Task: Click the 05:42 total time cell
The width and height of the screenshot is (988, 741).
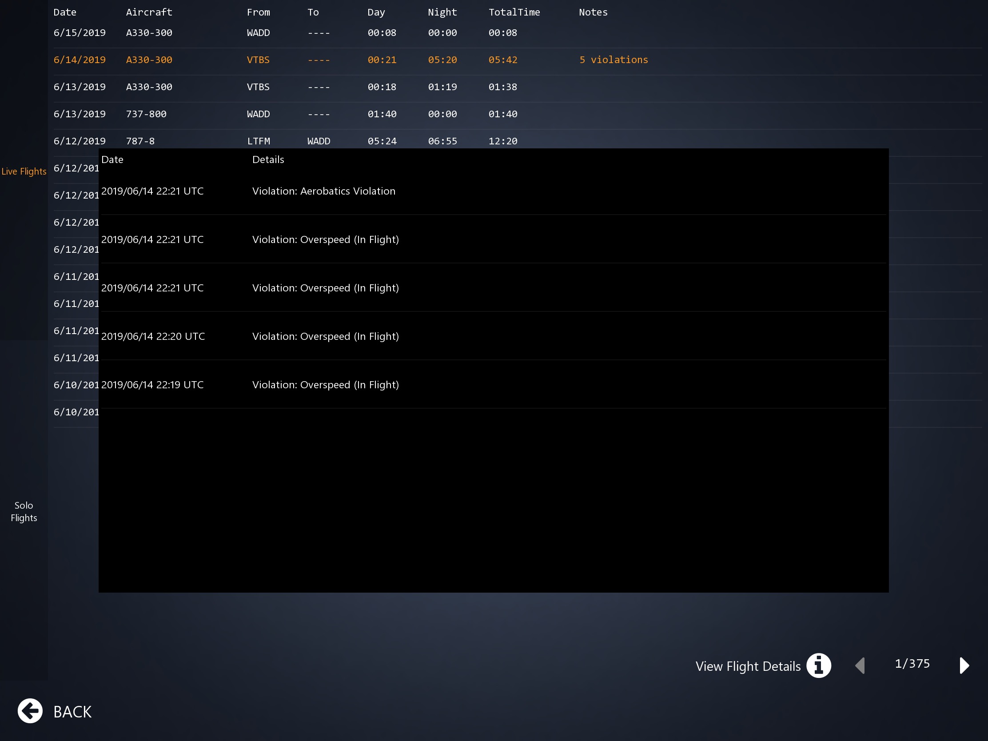Action: [x=503, y=60]
